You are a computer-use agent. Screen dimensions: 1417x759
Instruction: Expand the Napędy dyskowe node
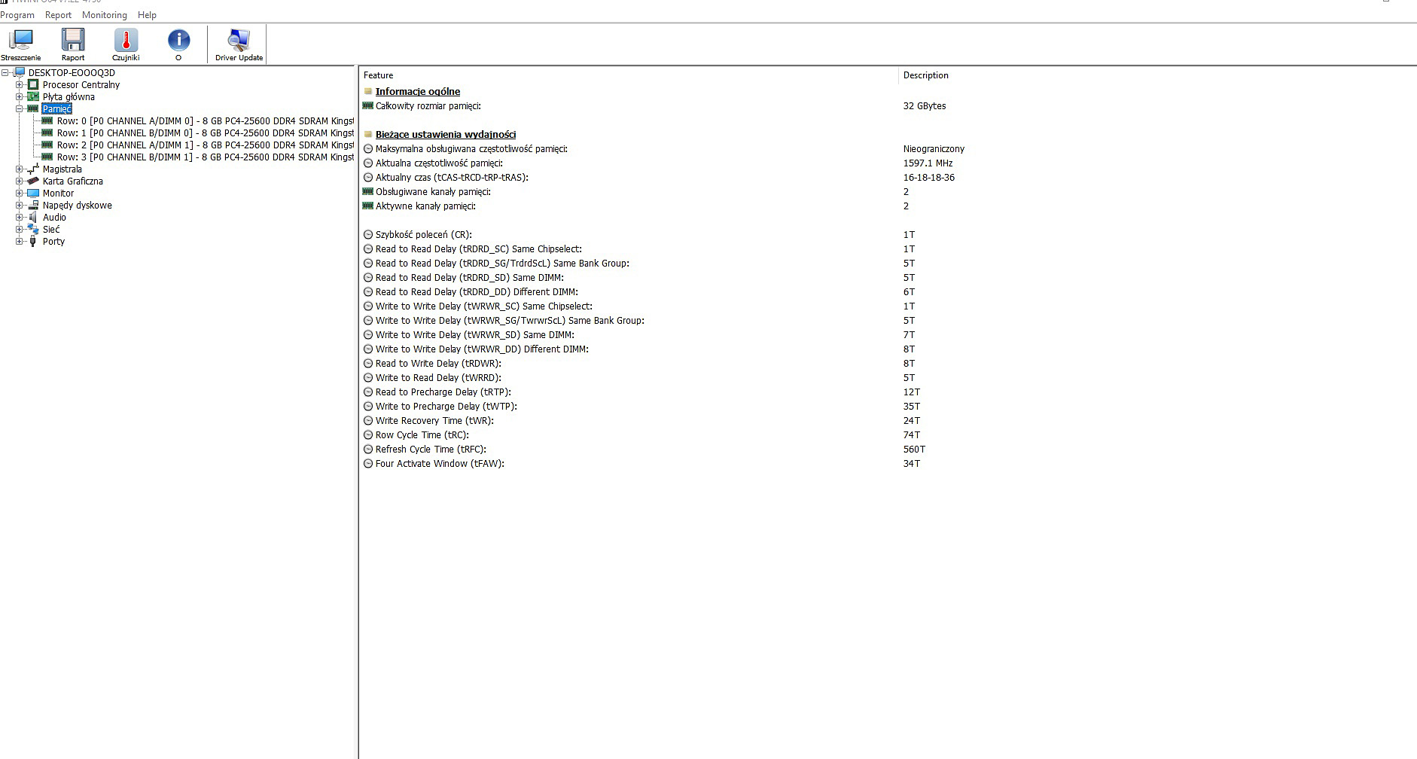20,206
